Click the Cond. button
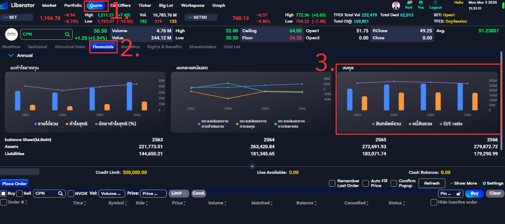This screenshot has width=505, height=224. pyautogui.click(x=199, y=193)
